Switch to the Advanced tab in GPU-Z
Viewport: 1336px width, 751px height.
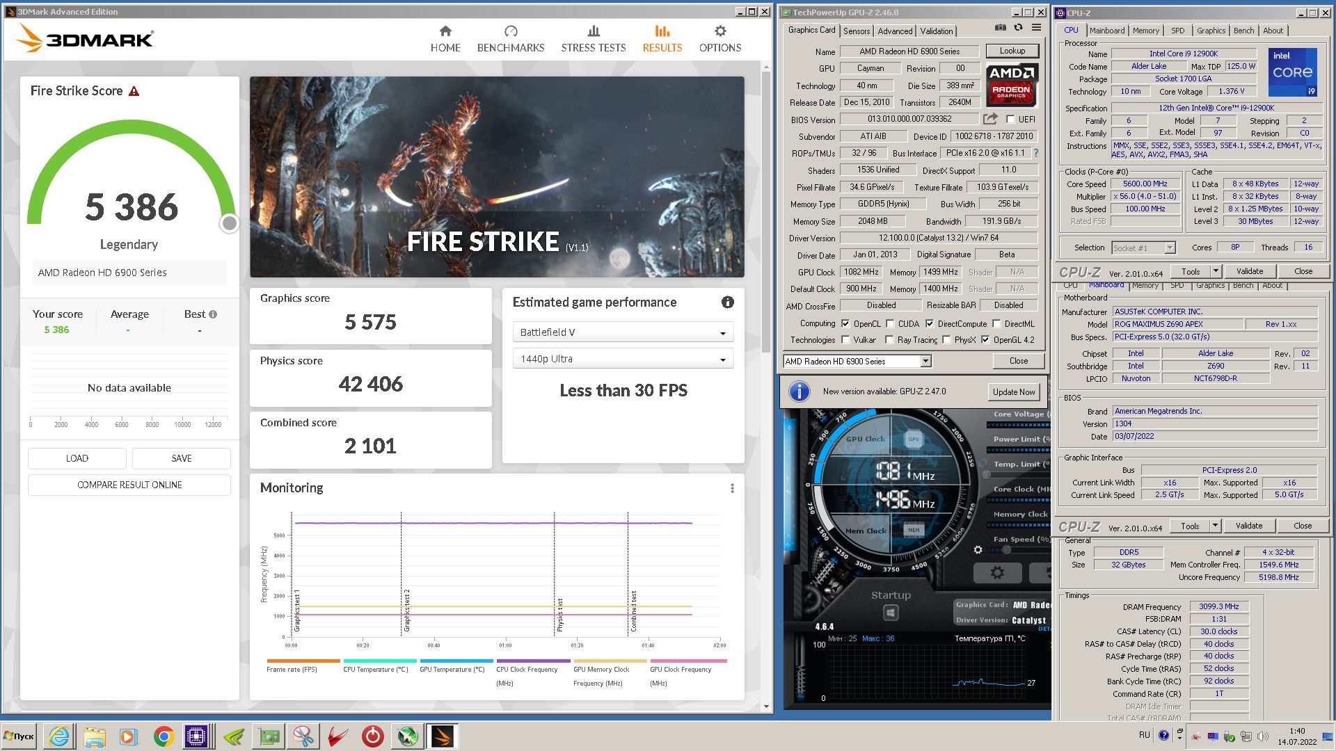(x=895, y=31)
